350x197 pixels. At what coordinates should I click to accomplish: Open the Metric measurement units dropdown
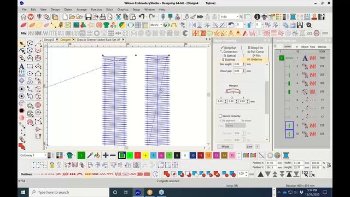[161, 25]
